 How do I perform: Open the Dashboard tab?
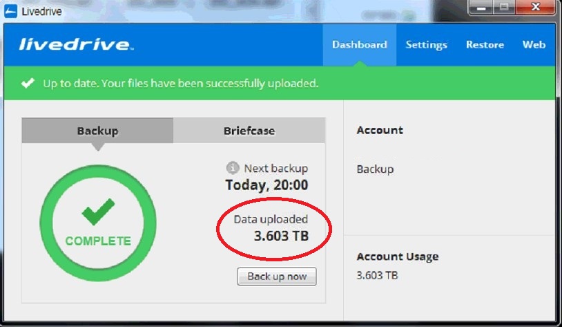coord(360,44)
